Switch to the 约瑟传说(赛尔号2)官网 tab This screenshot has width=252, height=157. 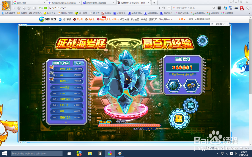click(133, 3)
